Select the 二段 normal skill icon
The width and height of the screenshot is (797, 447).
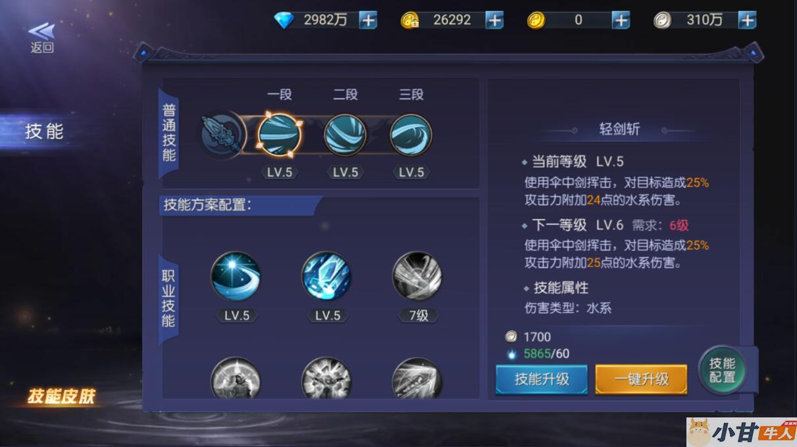pos(345,135)
